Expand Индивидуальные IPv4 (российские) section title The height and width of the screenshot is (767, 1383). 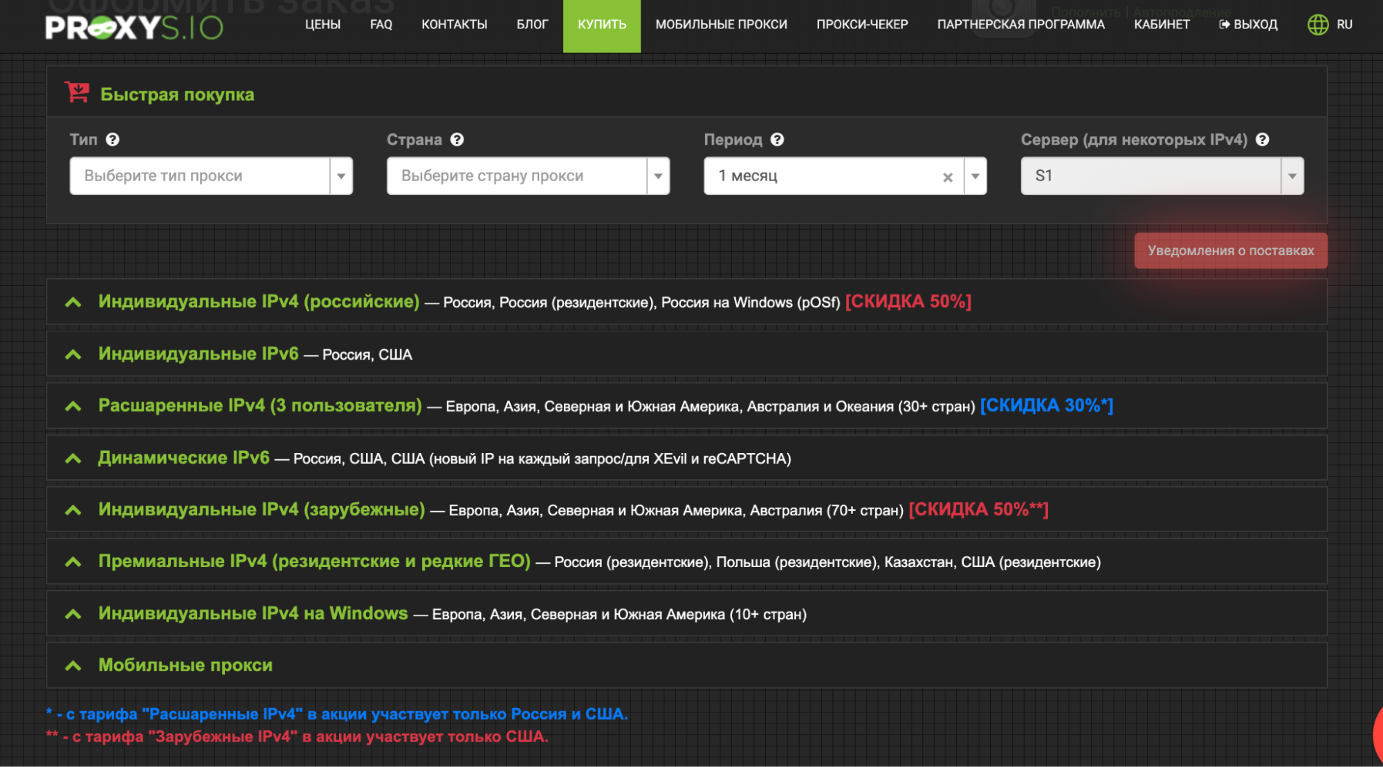259,302
